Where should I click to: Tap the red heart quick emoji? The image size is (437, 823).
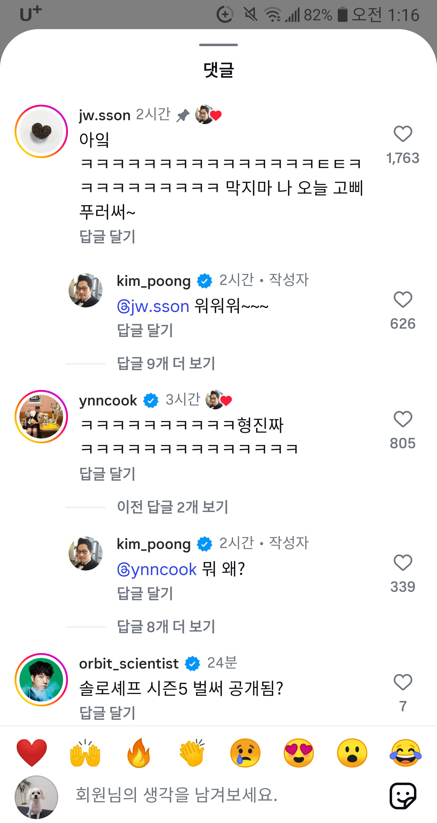click(x=32, y=752)
